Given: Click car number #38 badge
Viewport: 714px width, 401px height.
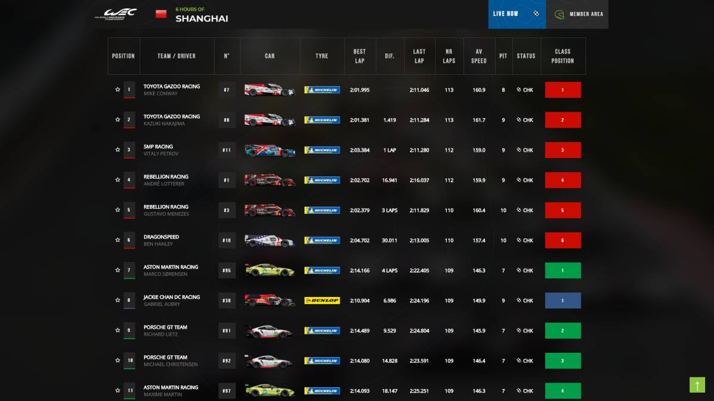Looking at the screenshot, I should 227,301.
